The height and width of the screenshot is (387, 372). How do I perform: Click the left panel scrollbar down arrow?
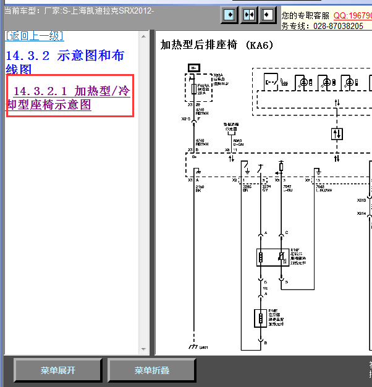click(143, 349)
